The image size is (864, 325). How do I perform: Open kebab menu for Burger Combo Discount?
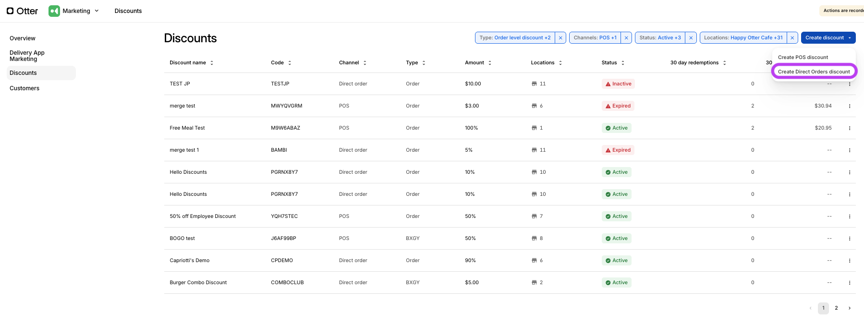849,283
